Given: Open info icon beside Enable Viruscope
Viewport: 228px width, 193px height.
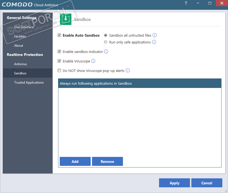Looking at the screenshot, I should [x=93, y=61].
